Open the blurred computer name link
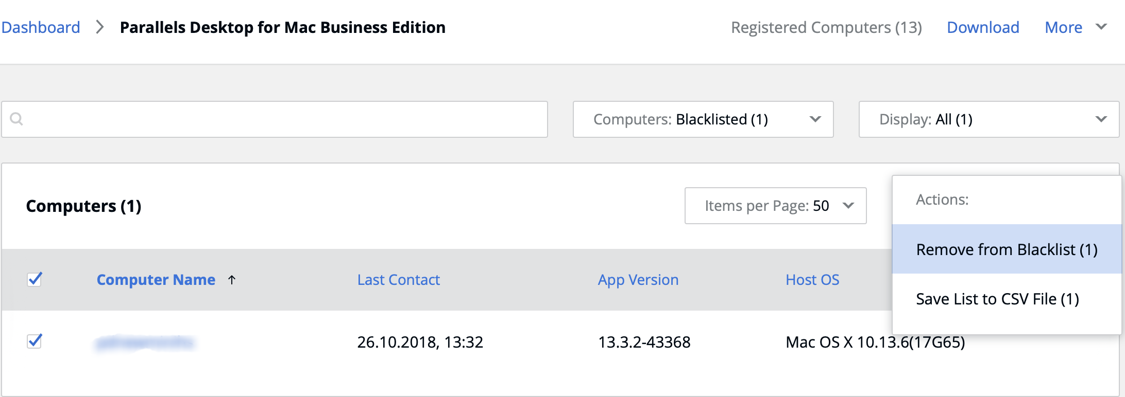 [145, 342]
